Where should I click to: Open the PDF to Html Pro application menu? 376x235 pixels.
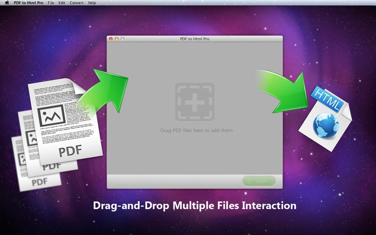tap(29, 3)
